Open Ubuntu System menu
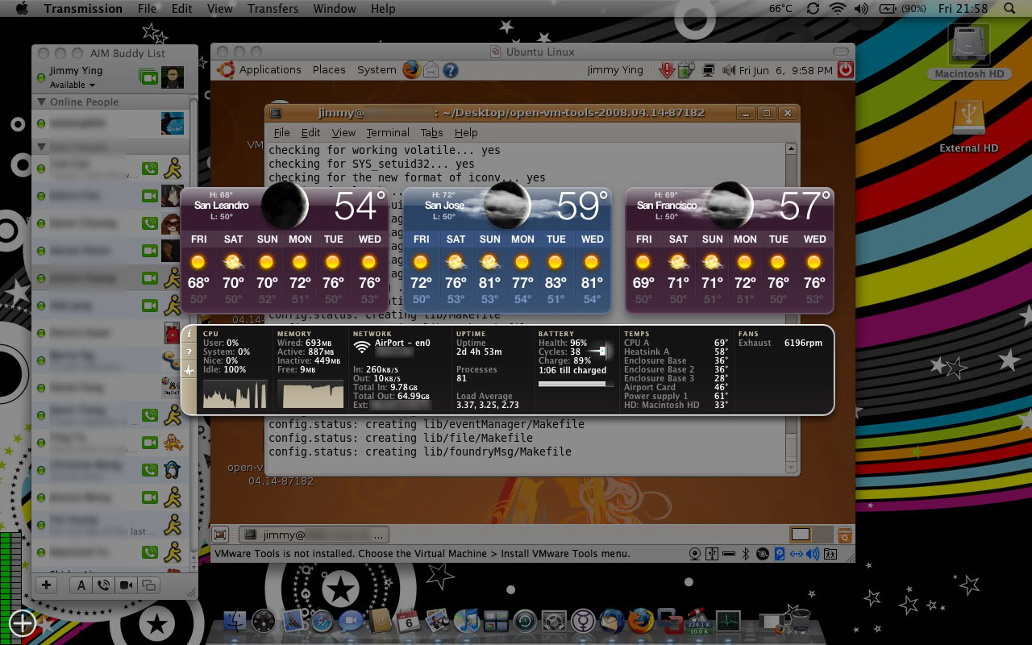The image size is (1032, 645). [x=377, y=70]
